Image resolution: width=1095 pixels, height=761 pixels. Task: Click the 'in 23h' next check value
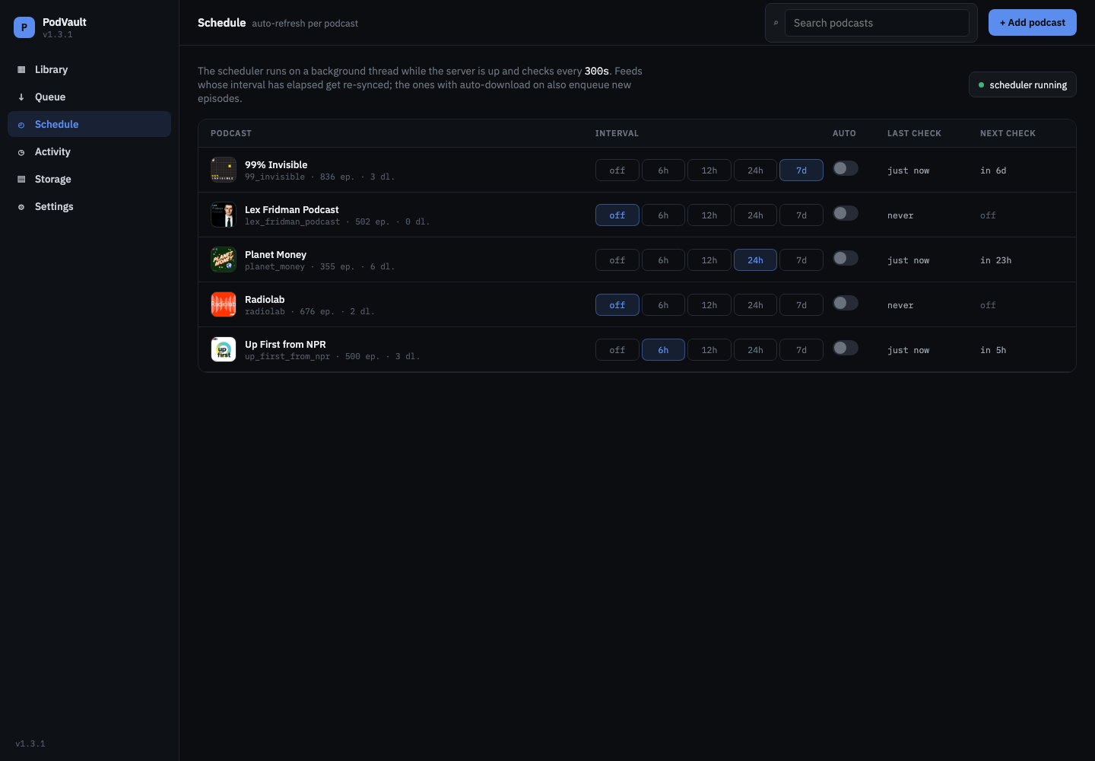click(995, 260)
